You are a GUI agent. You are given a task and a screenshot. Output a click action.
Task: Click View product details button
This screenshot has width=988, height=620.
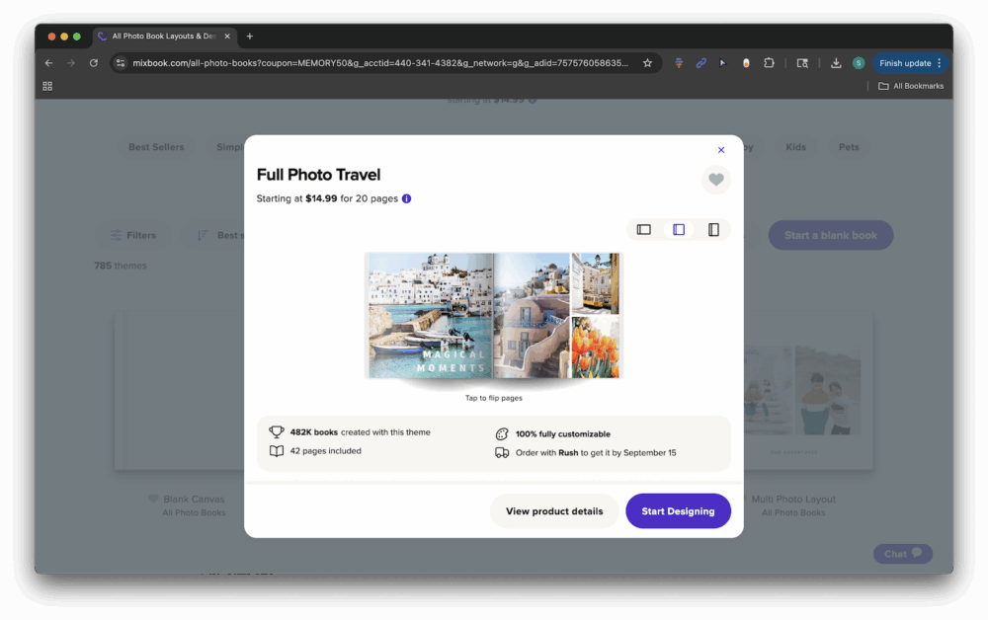coord(554,511)
